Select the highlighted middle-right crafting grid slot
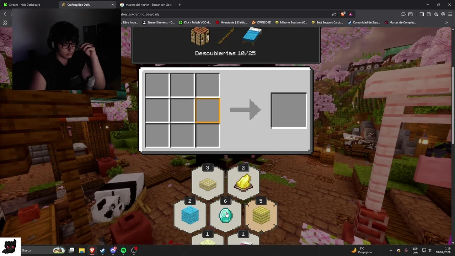 [208, 110]
